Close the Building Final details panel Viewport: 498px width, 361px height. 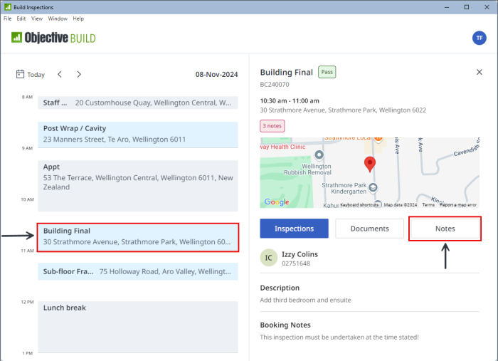tap(479, 72)
